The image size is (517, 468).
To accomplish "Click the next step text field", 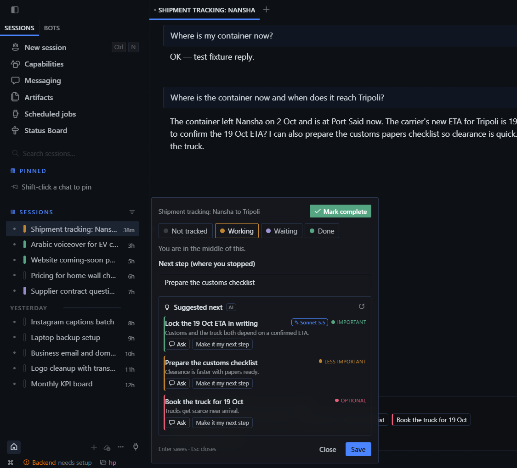I will pos(265,282).
